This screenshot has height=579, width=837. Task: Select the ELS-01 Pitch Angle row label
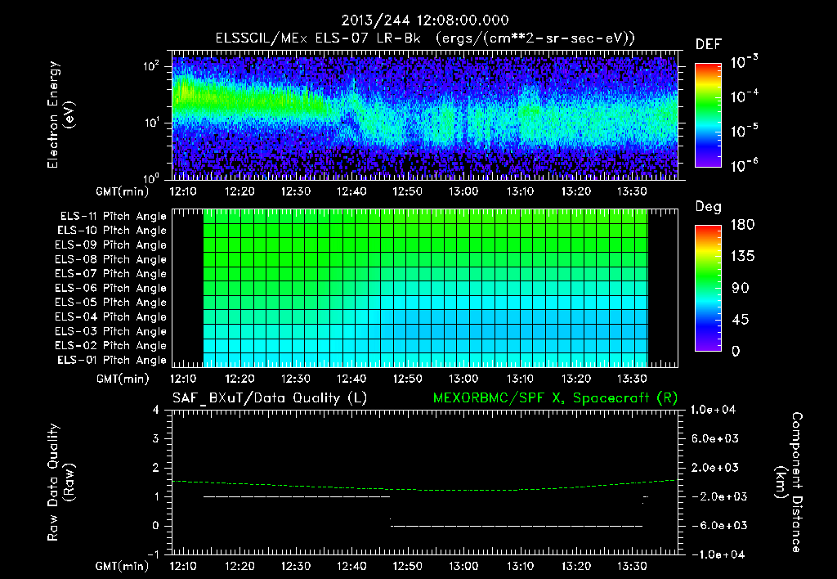(112, 360)
